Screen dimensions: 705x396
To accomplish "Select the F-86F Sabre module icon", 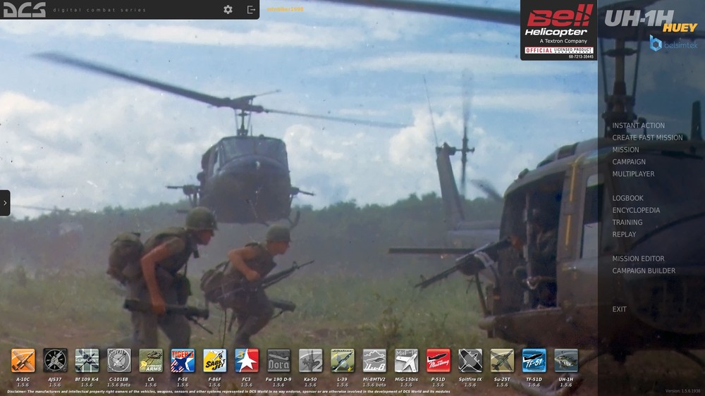I will [214, 361].
